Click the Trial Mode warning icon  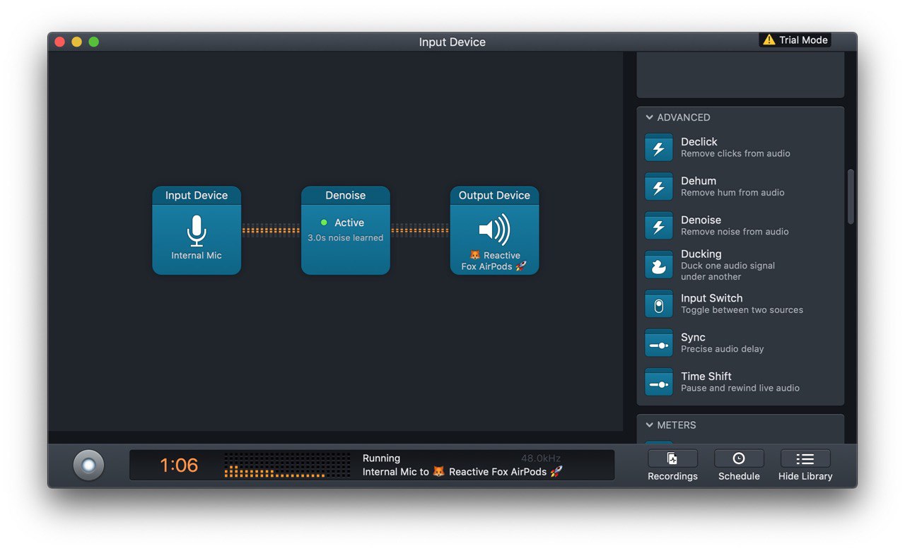pos(769,40)
